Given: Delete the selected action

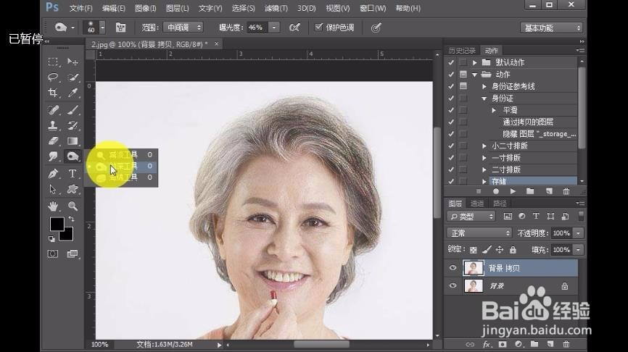Looking at the screenshot, I should pos(566,191).
